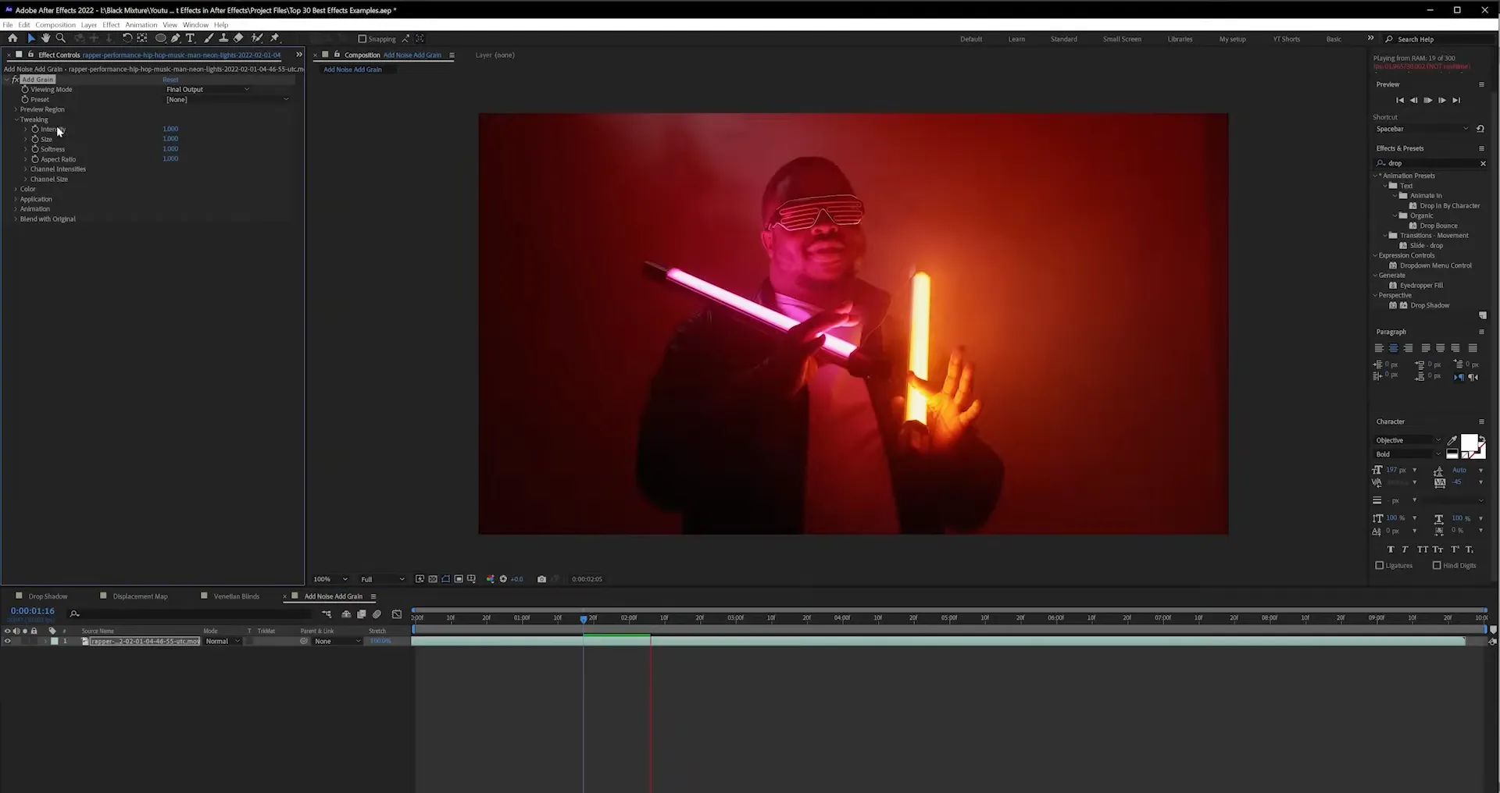1500x793 pixels.
Task: Open Show Channel color management icon
Action: (x=490, y=579)
